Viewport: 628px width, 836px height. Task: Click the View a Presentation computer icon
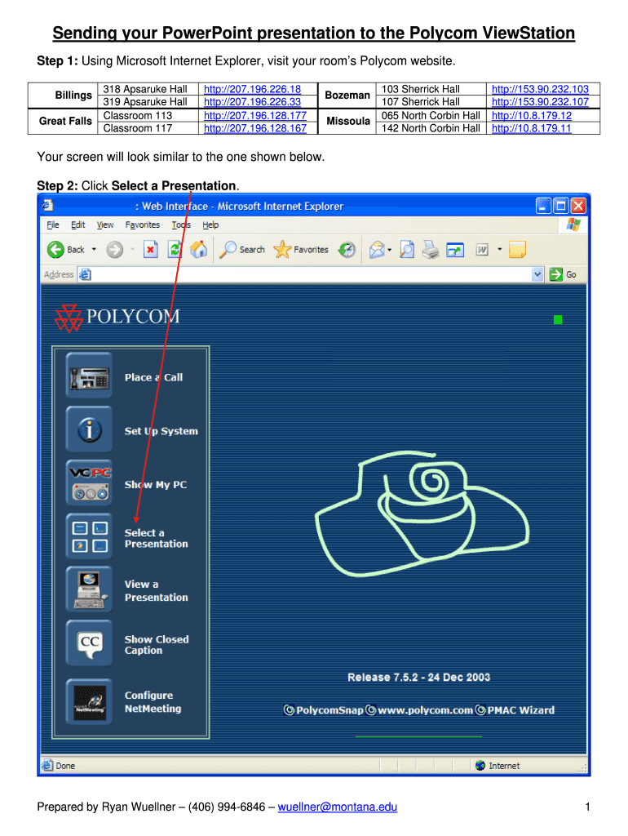[x=89, y=590]
